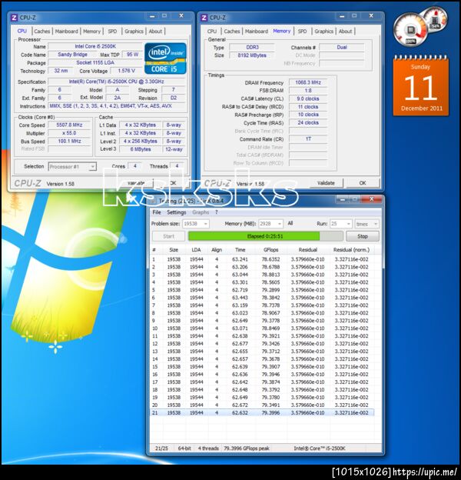This screenshot has width=461, height=480.
Task: Switch to Graphics tab in left CPU-Z window
Action: [134, 32]
